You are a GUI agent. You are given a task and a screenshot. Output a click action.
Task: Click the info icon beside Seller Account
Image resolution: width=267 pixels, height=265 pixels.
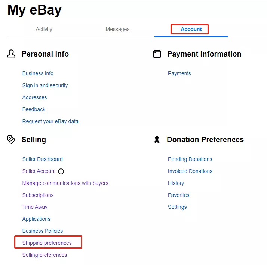(x=61, y=171)
